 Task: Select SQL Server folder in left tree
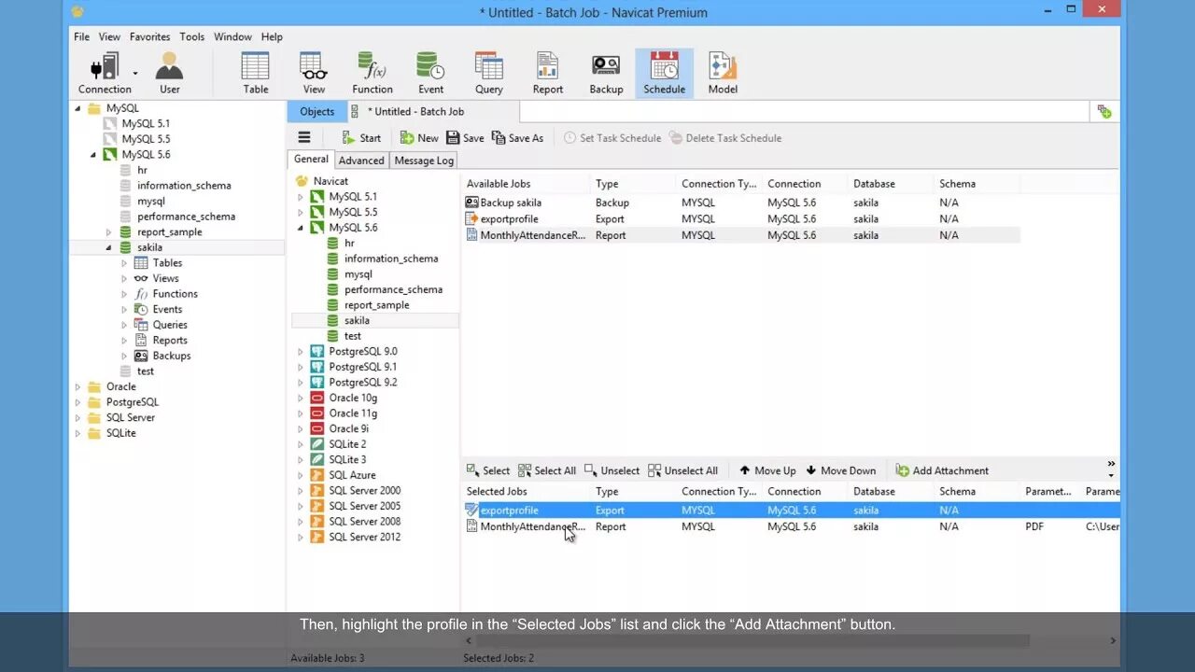pos(130,417)
